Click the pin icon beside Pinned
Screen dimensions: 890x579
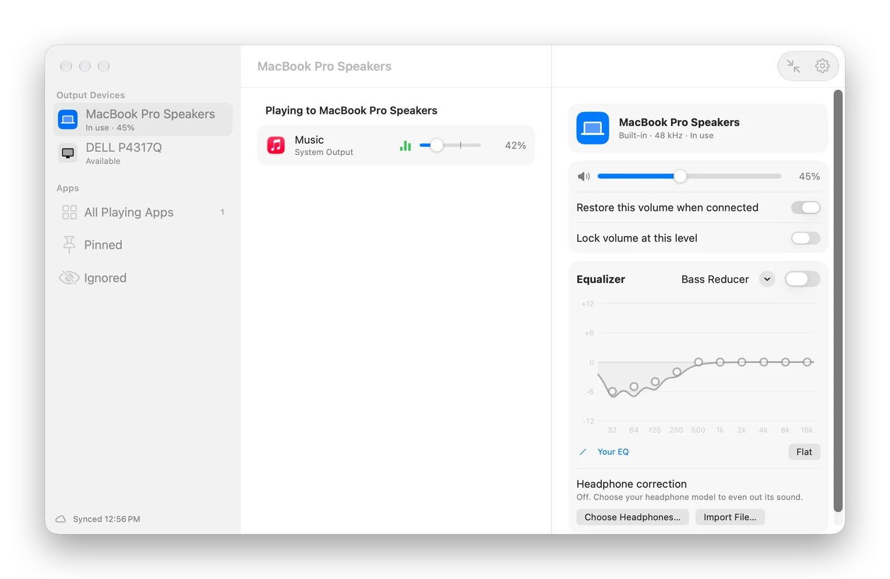coord(69,244)
